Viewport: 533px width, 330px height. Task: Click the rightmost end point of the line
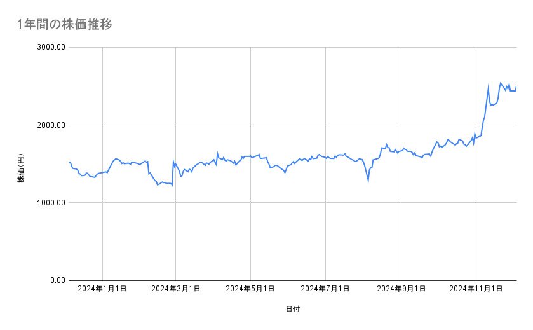coord(516,86)
